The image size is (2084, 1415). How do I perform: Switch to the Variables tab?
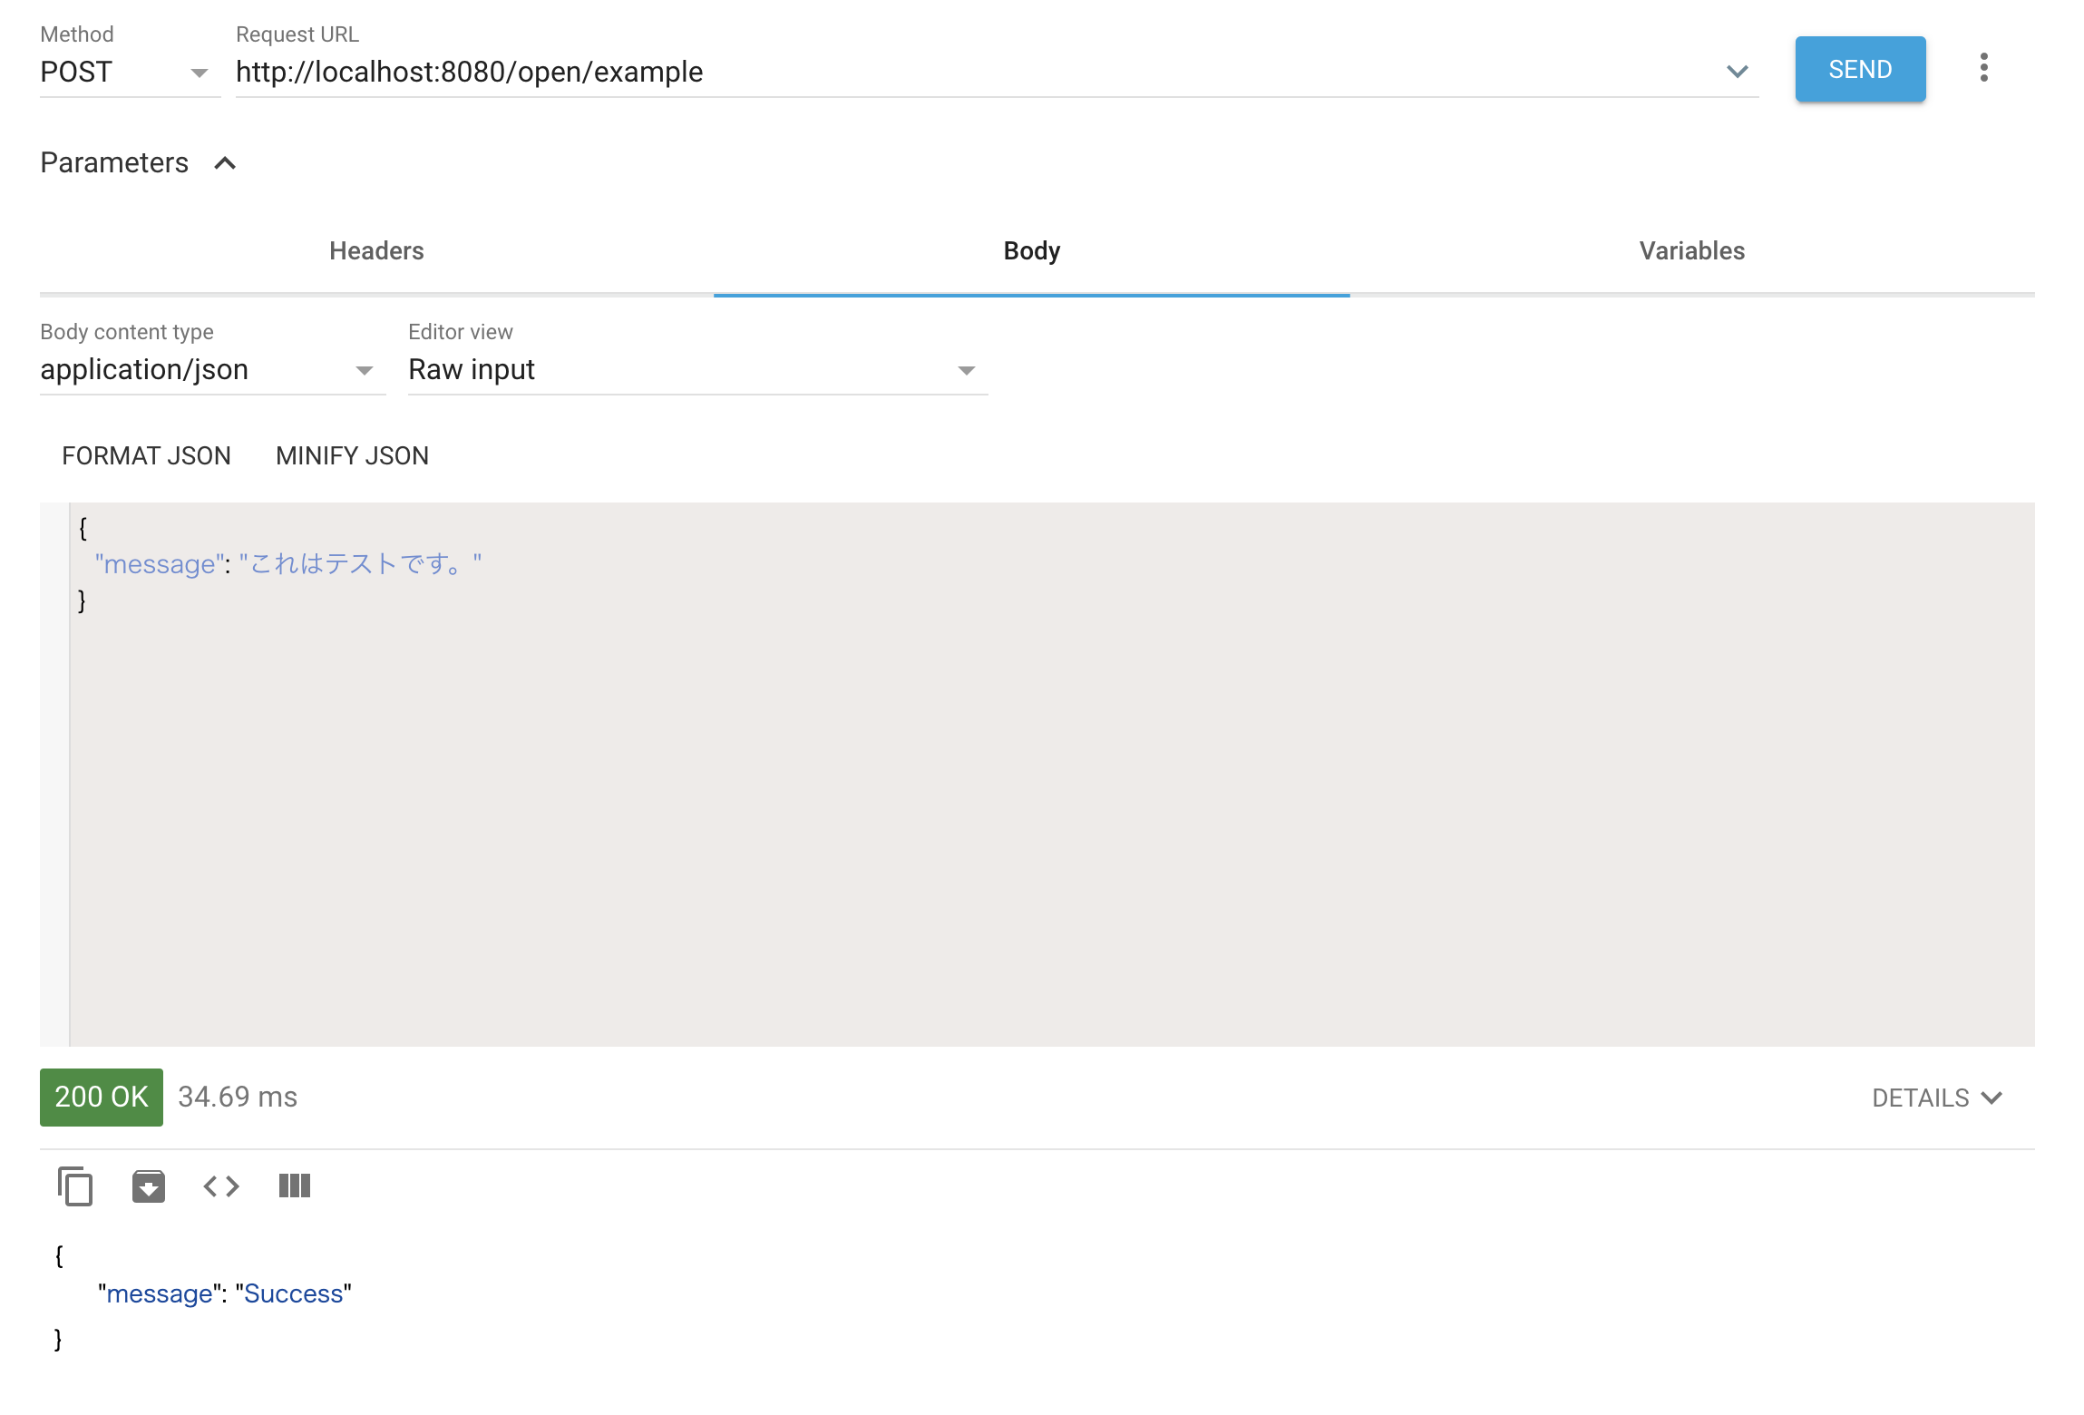(1691, 251)
